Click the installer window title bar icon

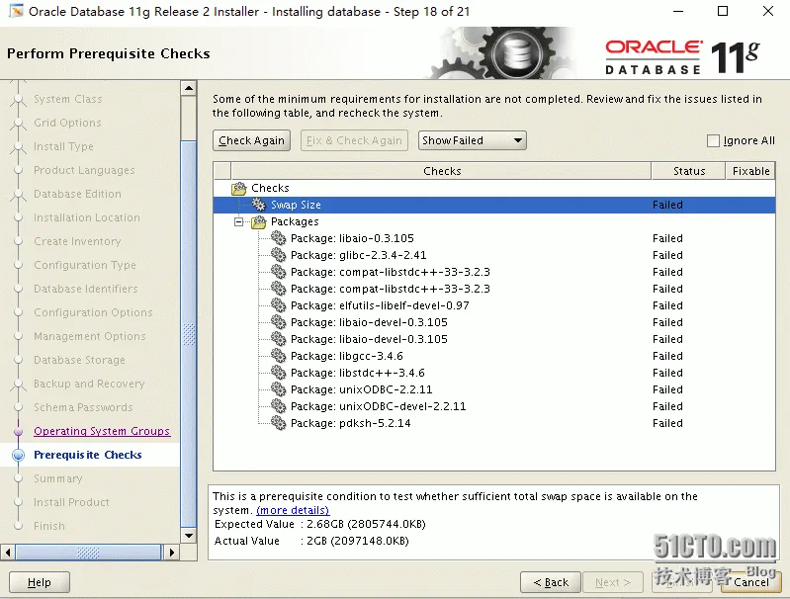(16, 11)
